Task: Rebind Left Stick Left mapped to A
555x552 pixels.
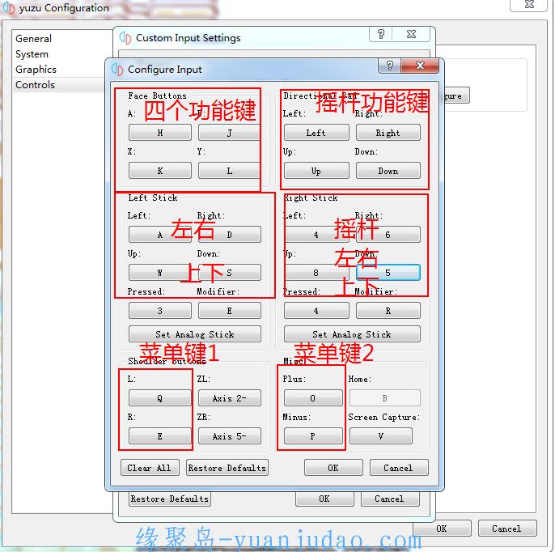Action: pos(160,235)
